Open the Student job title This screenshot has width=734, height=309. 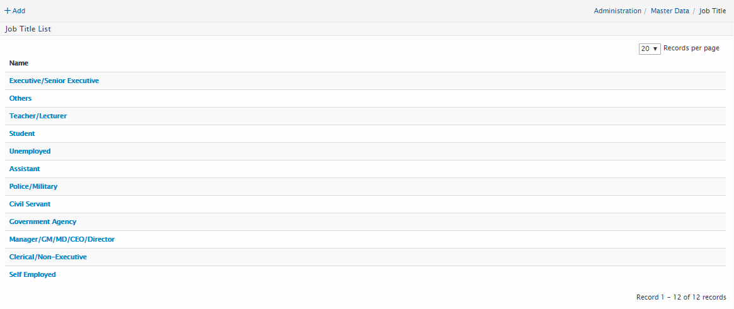(x=22, y=133)
